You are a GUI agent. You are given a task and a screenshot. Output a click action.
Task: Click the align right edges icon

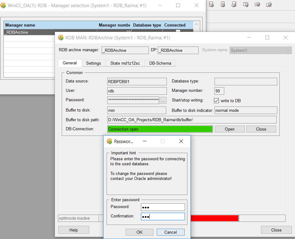(x=234, y=4)
